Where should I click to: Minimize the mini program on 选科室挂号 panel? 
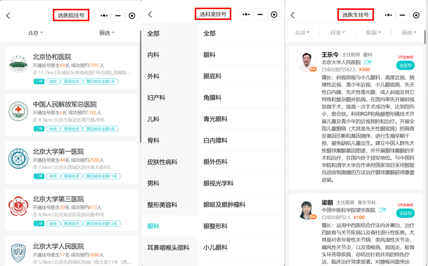(260, 14)
